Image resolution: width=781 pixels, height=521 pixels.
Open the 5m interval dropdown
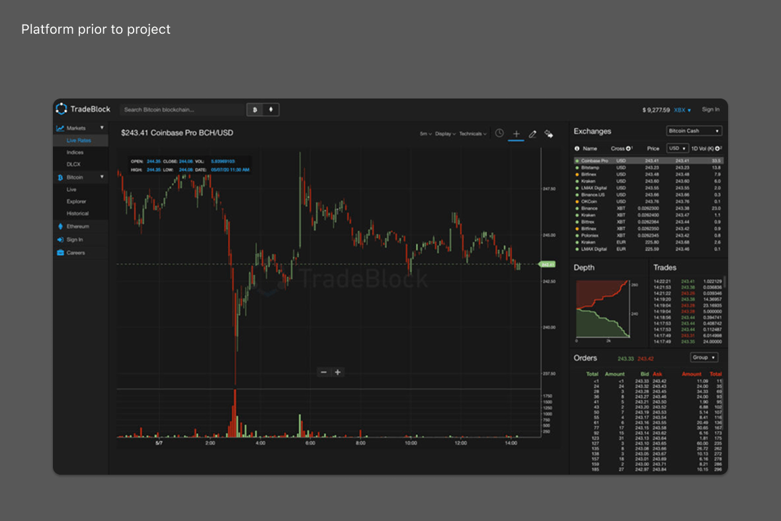426,134
